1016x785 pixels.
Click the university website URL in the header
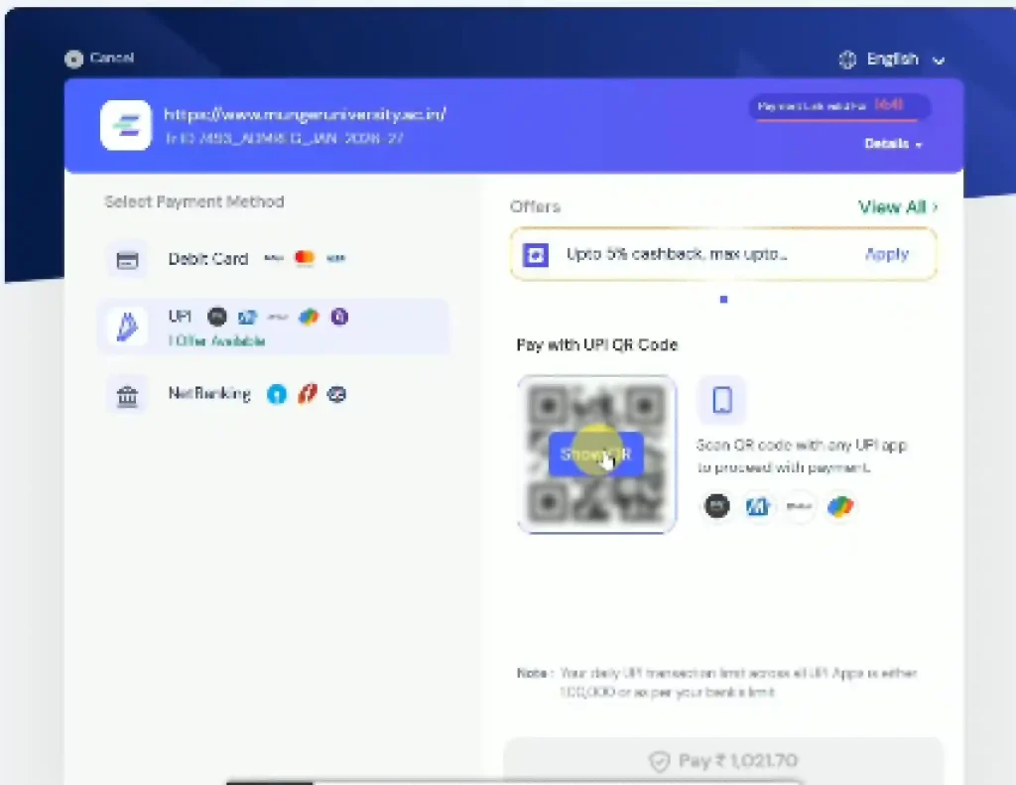coord(305,115)
